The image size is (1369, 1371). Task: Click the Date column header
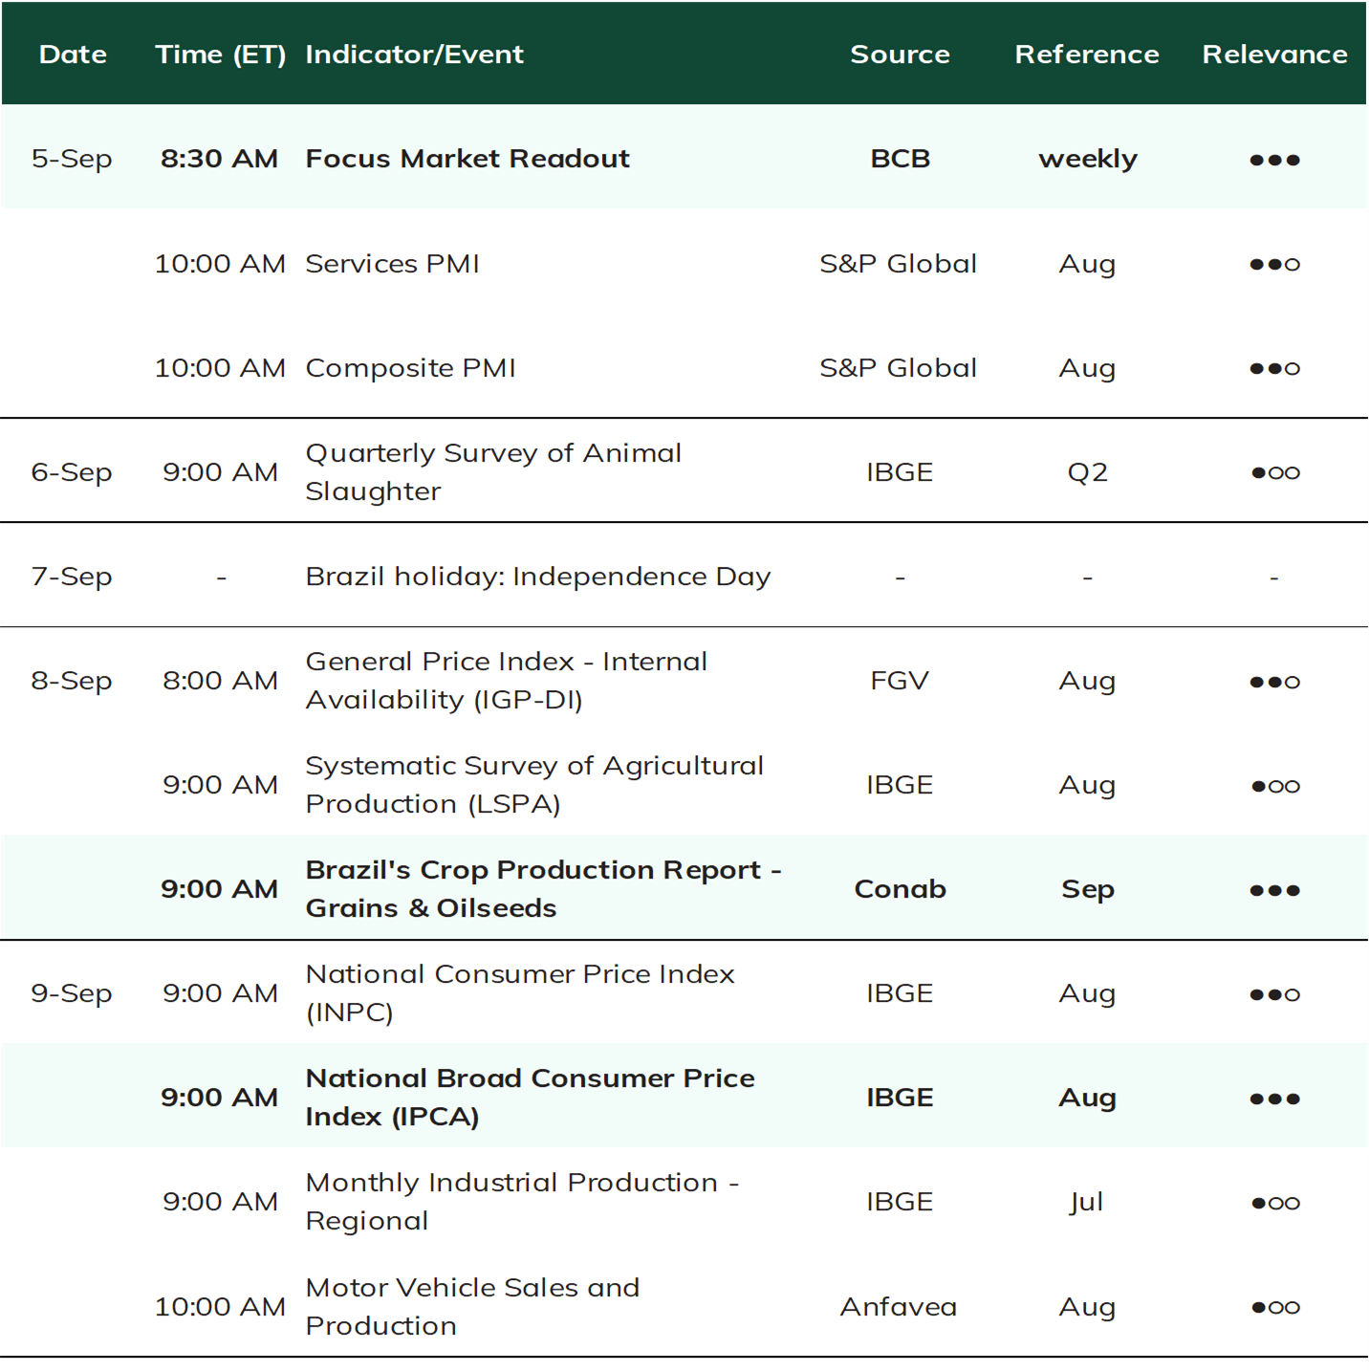(x=73, y=54)
